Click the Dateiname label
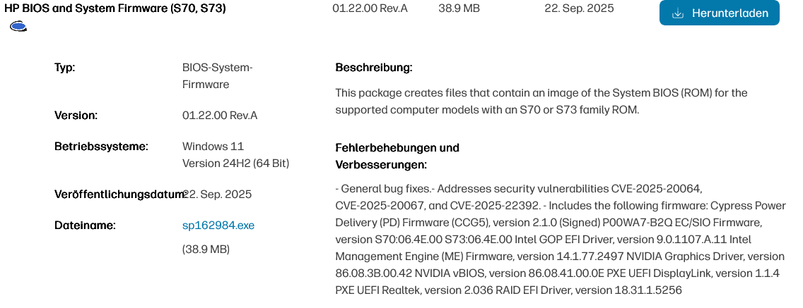This screenshot has height=308, width=803. pos(85,226)
